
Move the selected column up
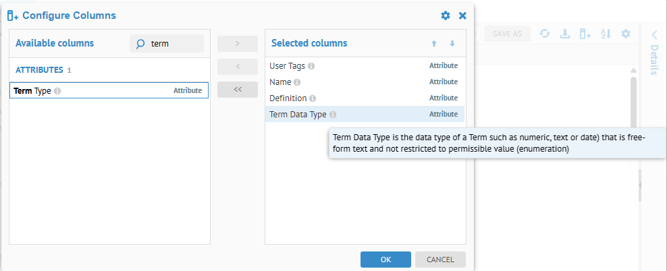coord(434,44)
